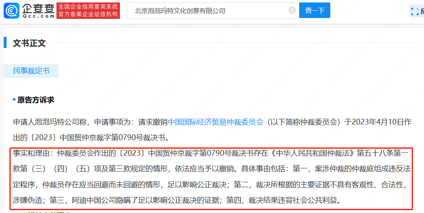Click the fullscreen icon at top right

click(x=415, y=11)
